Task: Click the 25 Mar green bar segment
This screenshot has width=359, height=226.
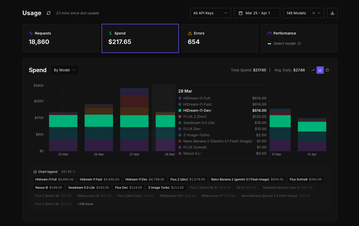Action: 63,121
